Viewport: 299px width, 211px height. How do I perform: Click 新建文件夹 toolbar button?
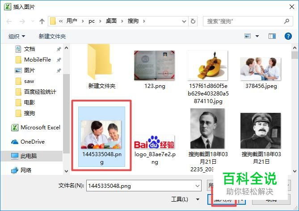tap(52, 36)
